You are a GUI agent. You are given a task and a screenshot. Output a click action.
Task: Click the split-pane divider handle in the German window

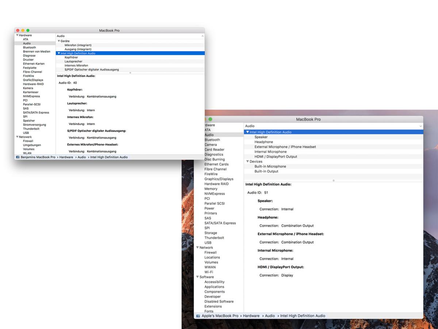click(x=130, y=73)
